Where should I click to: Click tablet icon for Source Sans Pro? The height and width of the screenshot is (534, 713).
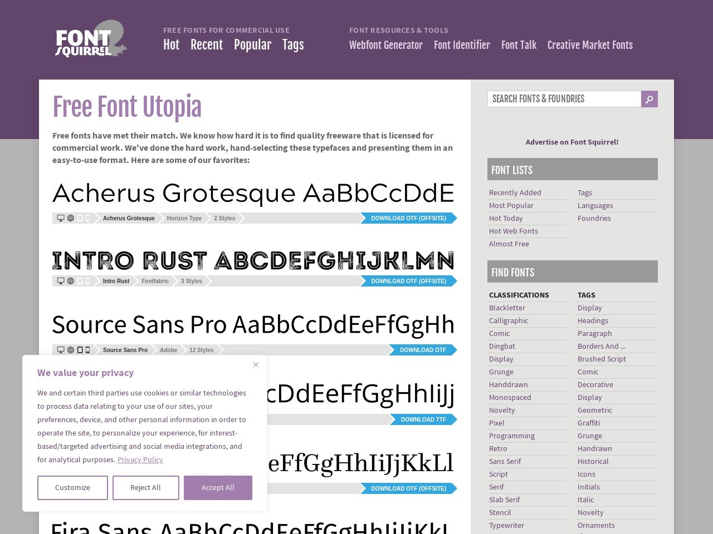80,350
